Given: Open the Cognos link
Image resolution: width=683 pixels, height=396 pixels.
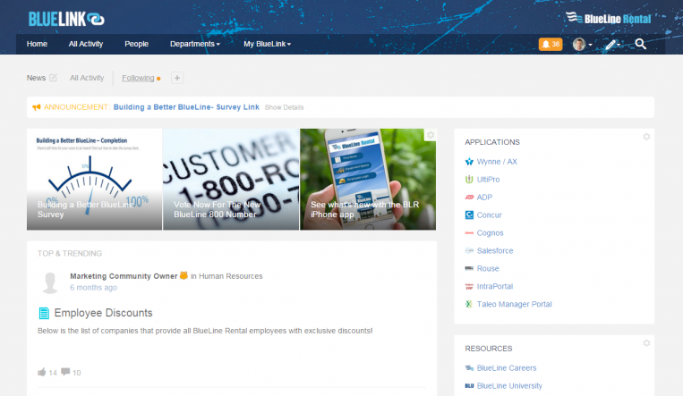Looking at the screenshot, I should pyautogui.click(x=490, y=232).
